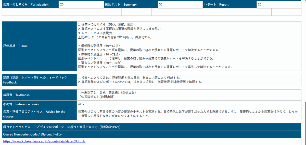Select the textbook line 体系数学4 (数研出版)
The image size is (306, 145).
[x=96, y=97]
